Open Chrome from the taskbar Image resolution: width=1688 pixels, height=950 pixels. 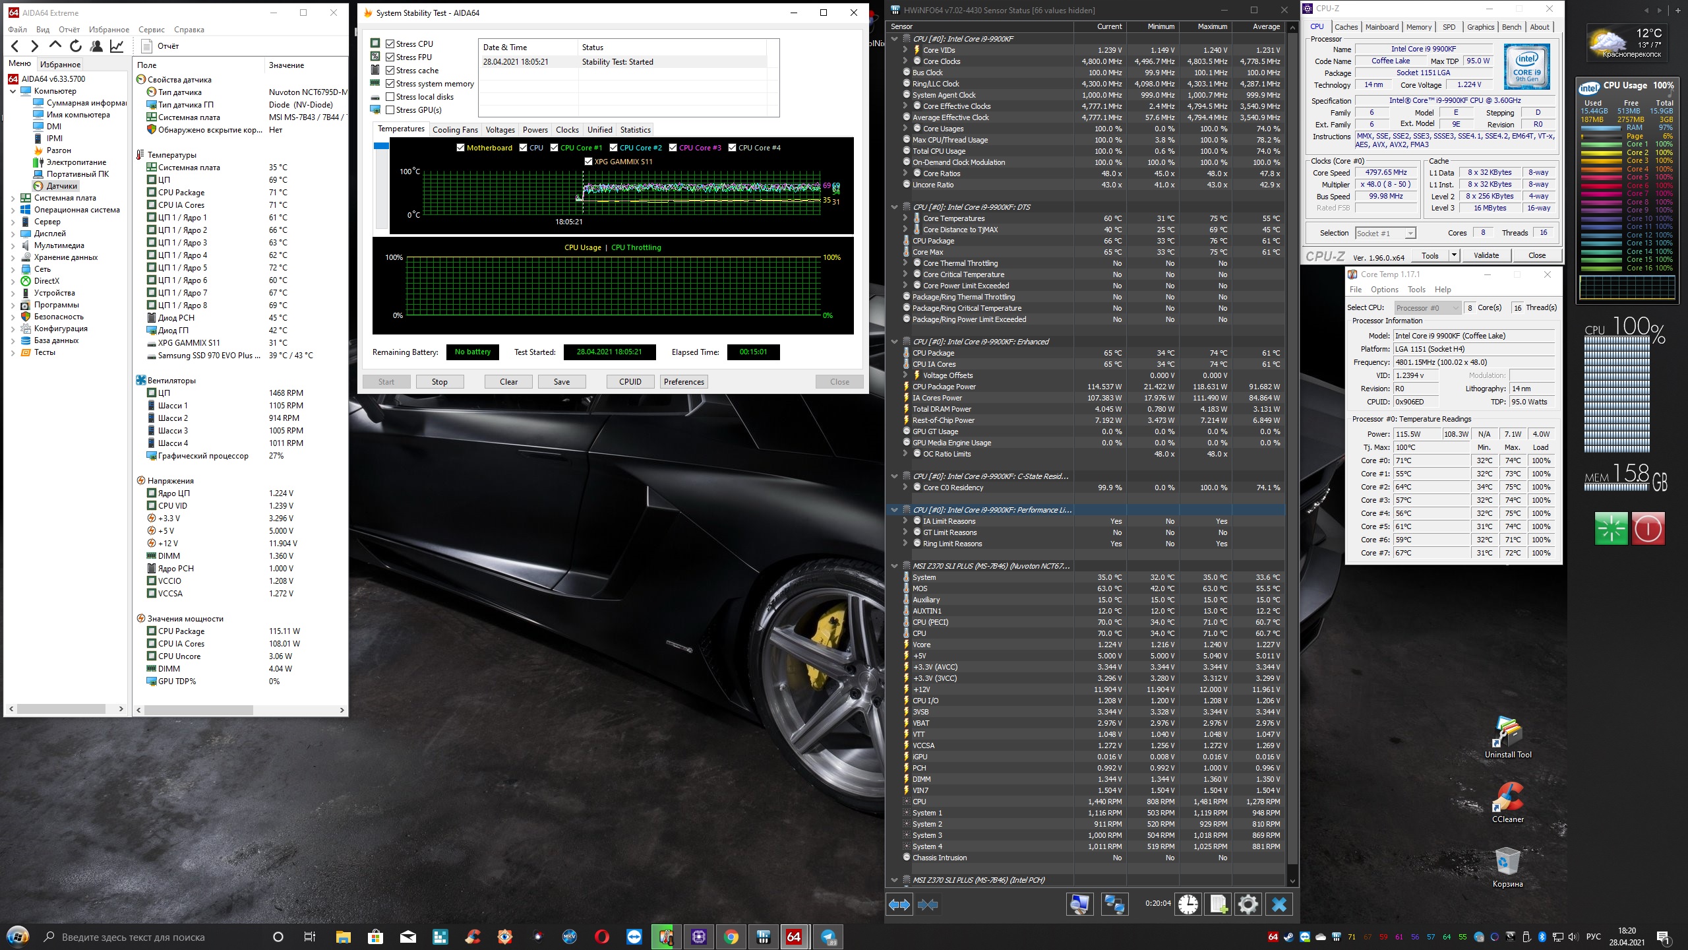click(x=731, y=937)
